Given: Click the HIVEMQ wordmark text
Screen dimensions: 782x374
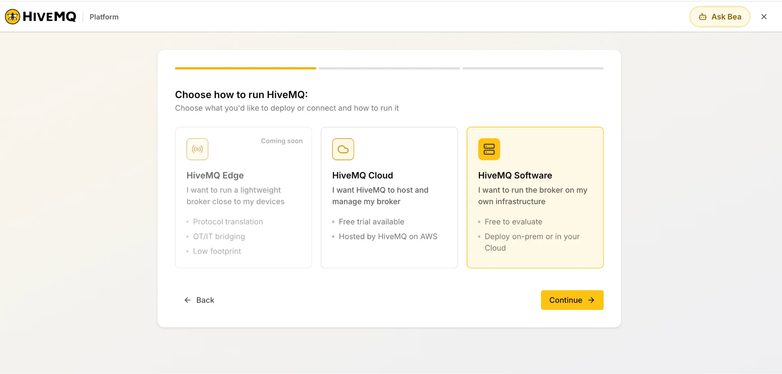Looking at the screenshot, I should [x=49, y=17].
